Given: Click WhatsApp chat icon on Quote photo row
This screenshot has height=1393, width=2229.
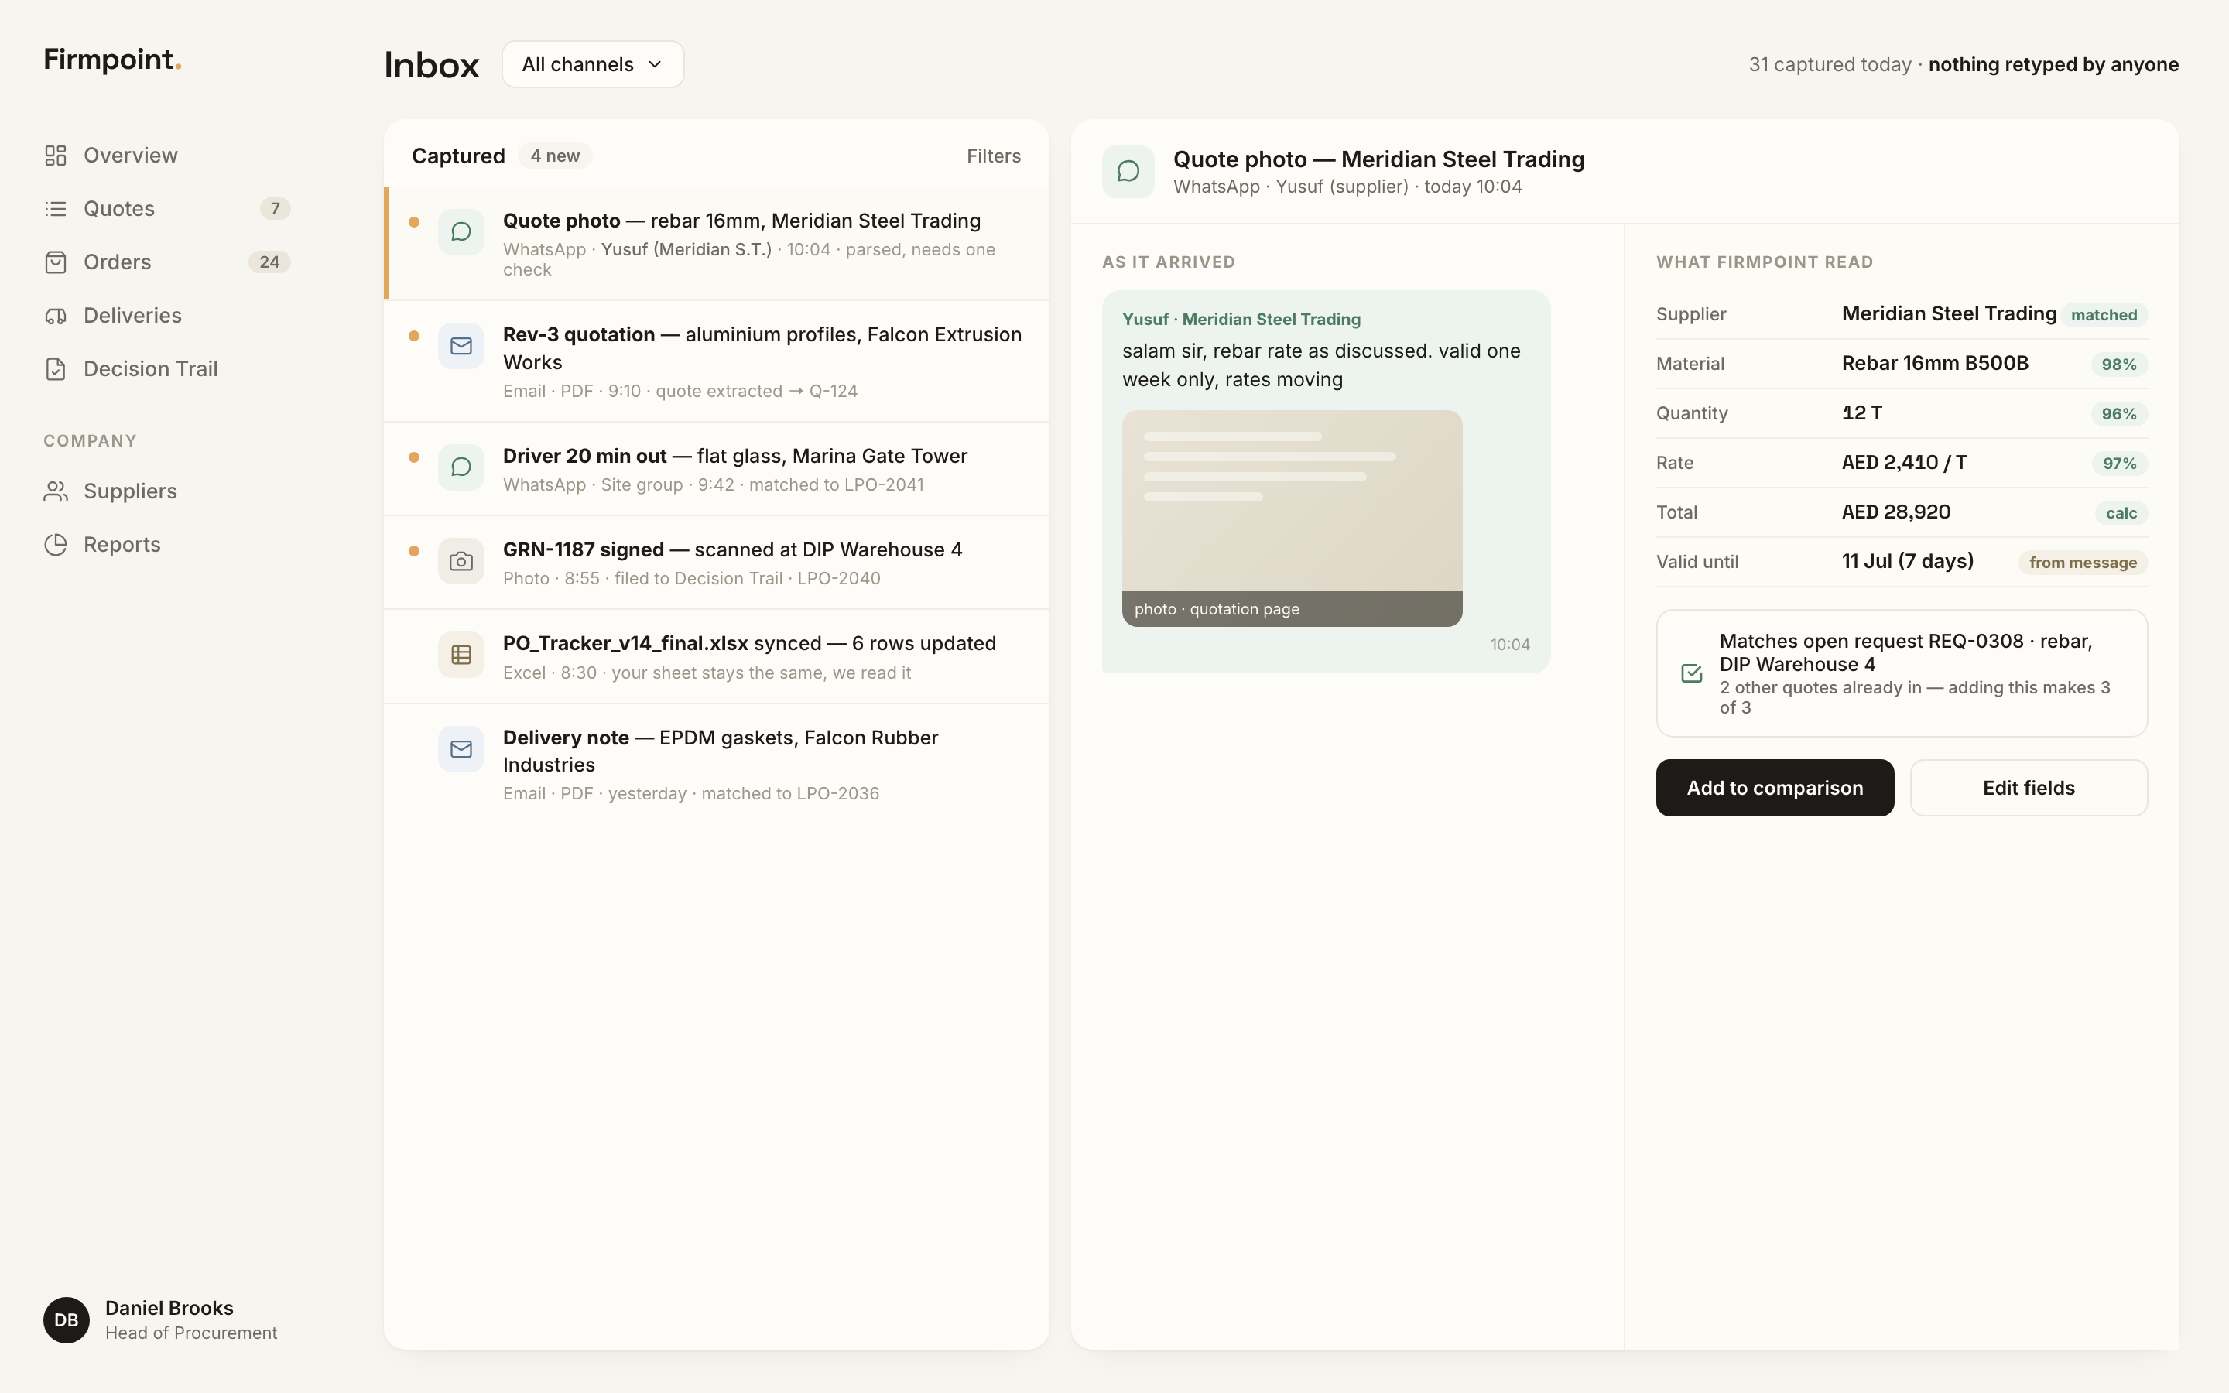Looking at the screenshot, I should 461,232.
